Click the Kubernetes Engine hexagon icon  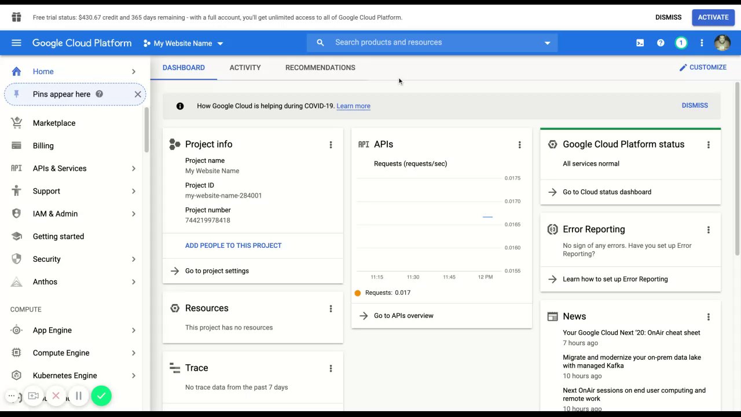click(x=16, y=375)
